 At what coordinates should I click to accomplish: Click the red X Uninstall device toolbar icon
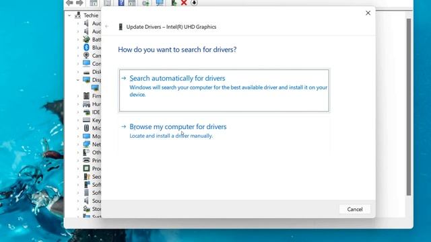tap(184, 3)
